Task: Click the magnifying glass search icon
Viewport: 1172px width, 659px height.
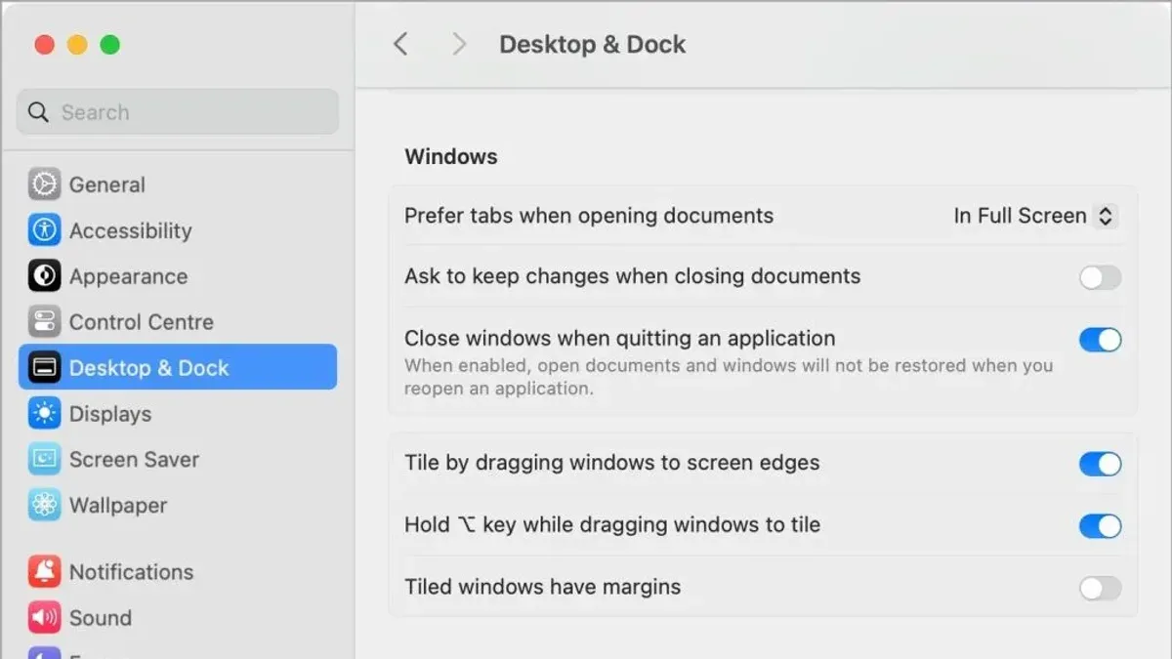Action: pos(38,112)
